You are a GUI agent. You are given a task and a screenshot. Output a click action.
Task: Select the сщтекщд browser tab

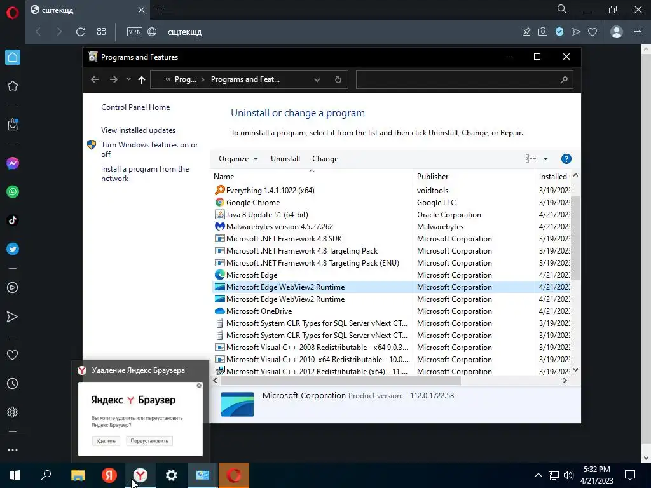pyautogui.click(x=87, y=10)
